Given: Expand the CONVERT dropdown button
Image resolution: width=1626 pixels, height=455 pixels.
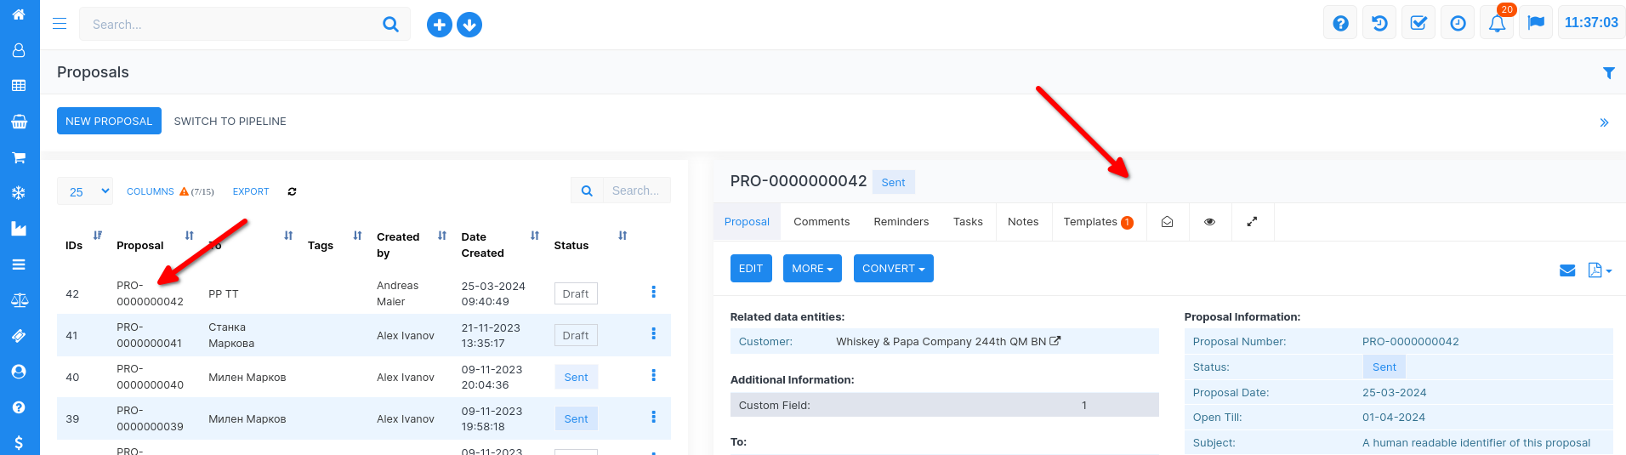Looking at the screenshot, I should (893, 269).
